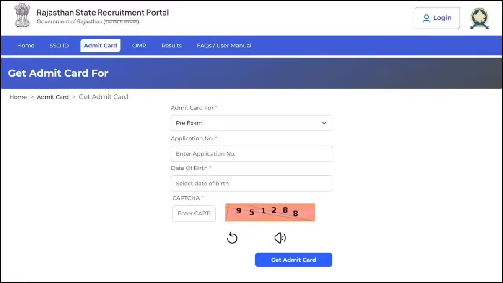Open the Admit Card breadcrumb link
Image resolution: width=503 pixels, height=283 pixels.
53,97
